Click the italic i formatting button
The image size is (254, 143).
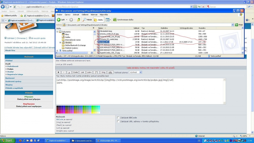tap(64, 72)
